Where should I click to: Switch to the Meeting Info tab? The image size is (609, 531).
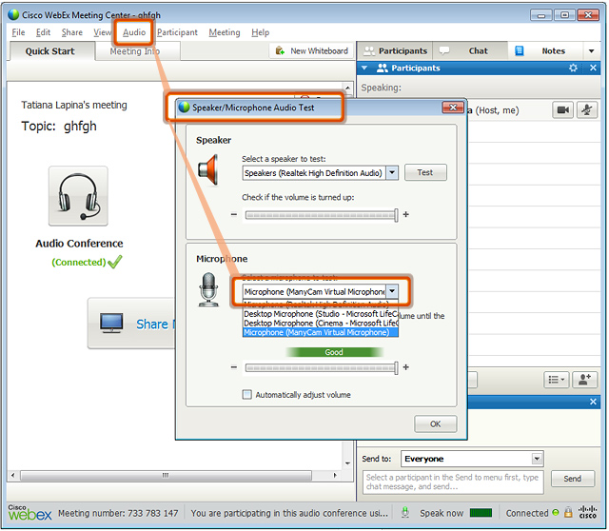[135, 51]
